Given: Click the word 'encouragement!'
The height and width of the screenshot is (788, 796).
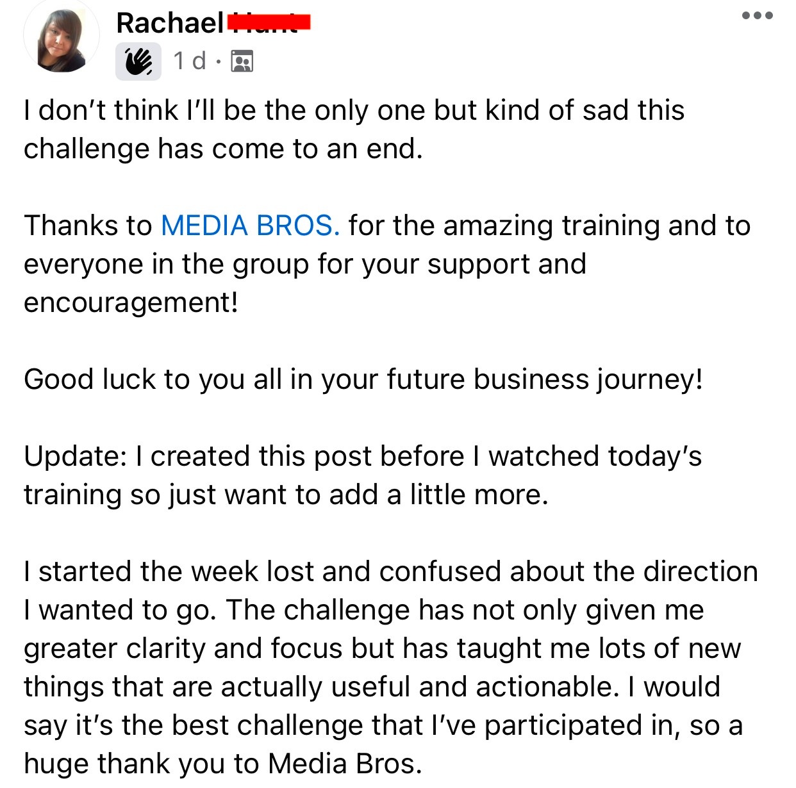Looking at the screenshot, I should pyautogui.click(x=131, y=302).
